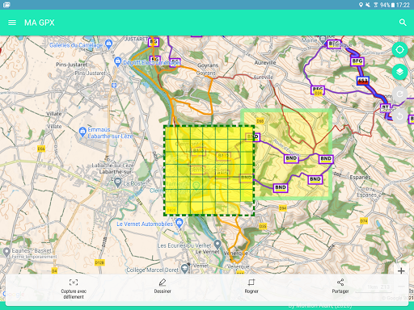This screenshot has height=310, width=414.
Task: Tap Partager share option
Action: [x=340, y=286]
